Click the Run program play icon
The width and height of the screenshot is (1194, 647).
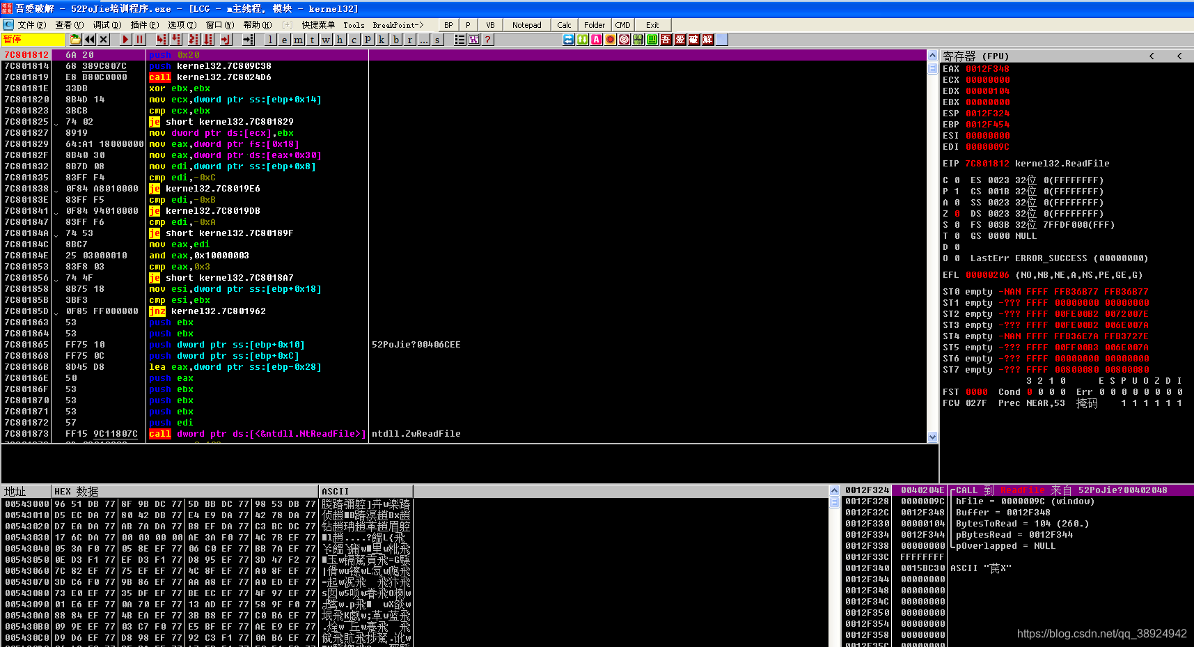click(x=125, y=40)
